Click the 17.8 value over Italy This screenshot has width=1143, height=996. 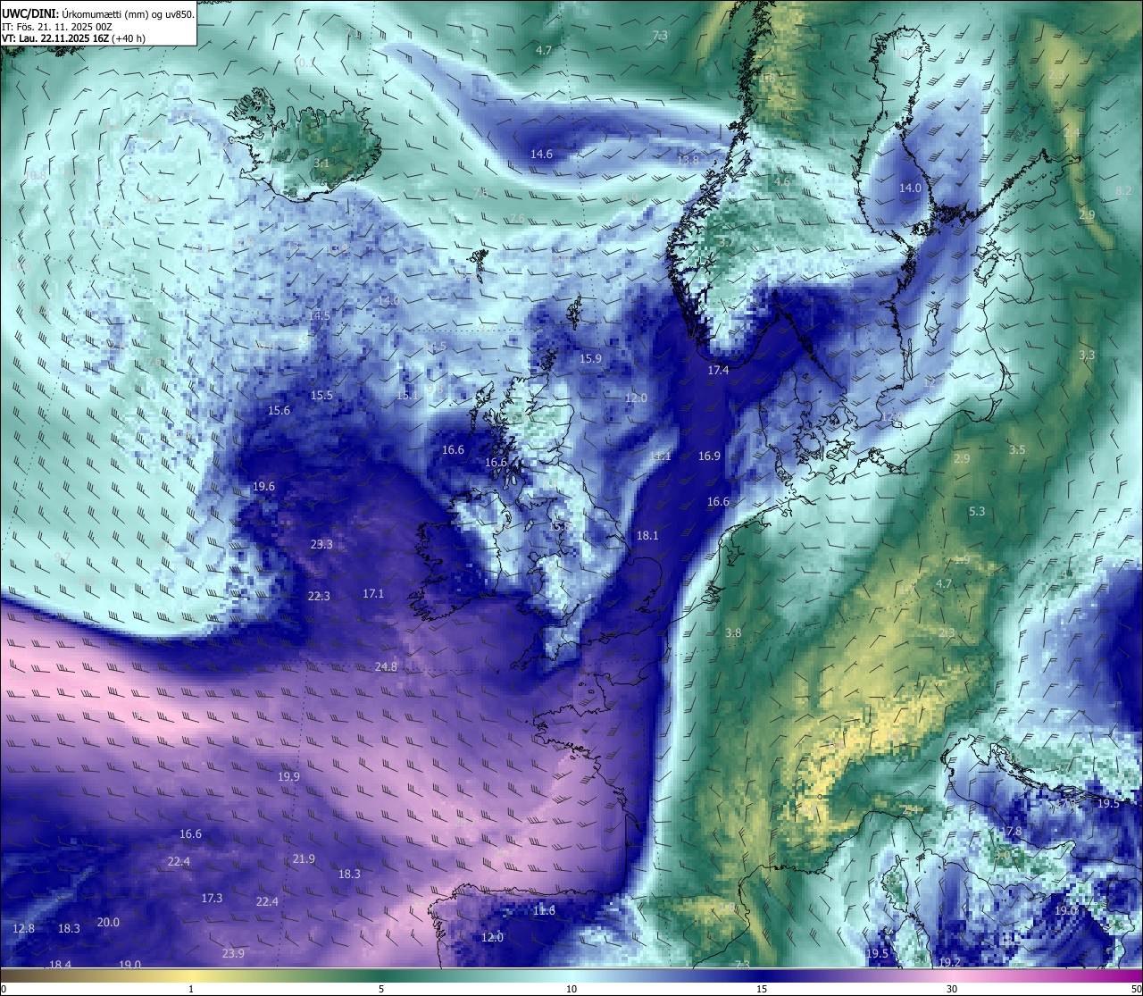click(x=1011, y=832)
